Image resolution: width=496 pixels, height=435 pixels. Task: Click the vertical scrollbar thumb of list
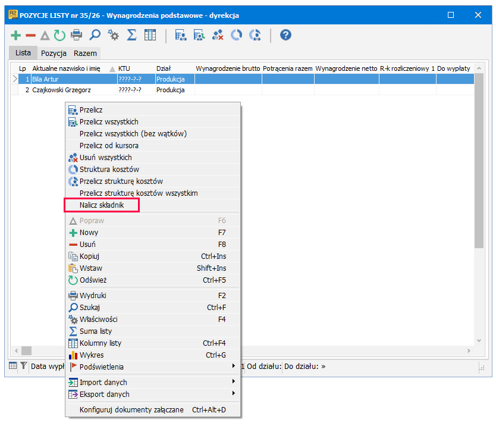coord(479,161)
